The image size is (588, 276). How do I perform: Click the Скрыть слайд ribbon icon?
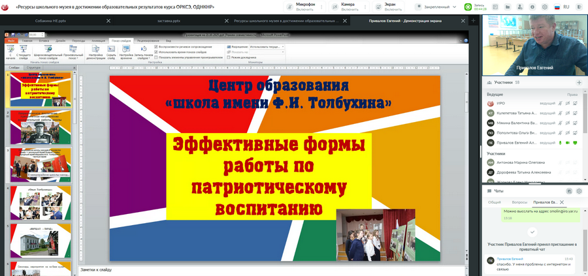point(112,52)
